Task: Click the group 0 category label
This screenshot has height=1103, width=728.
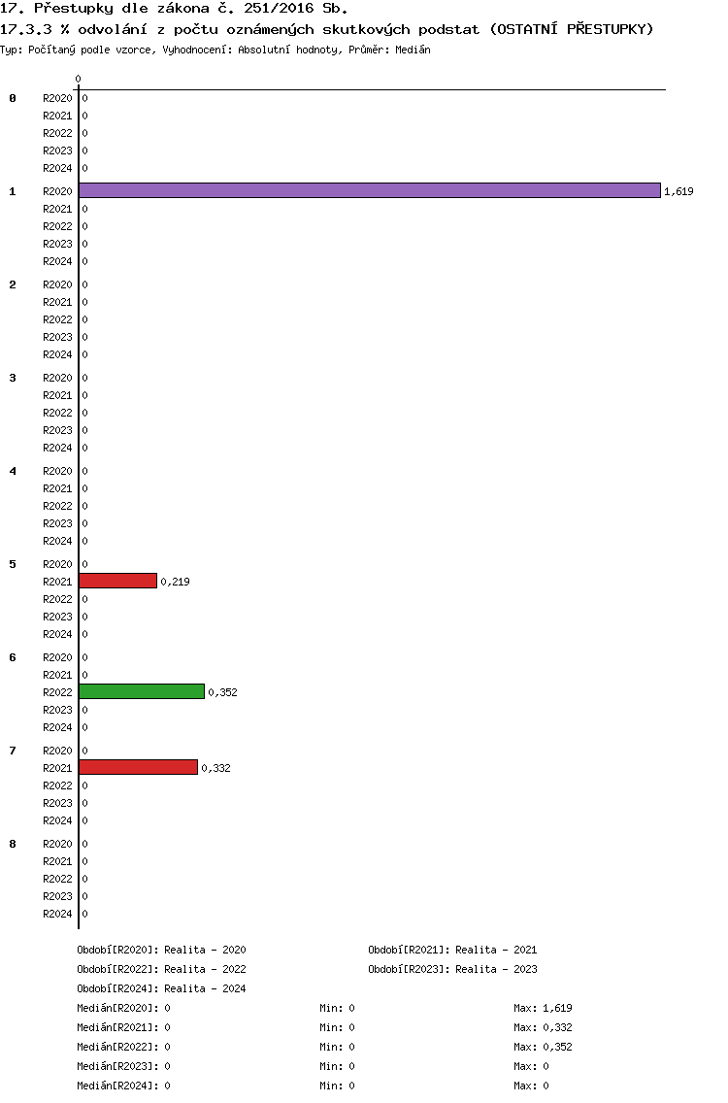Action: click(13, 98)
